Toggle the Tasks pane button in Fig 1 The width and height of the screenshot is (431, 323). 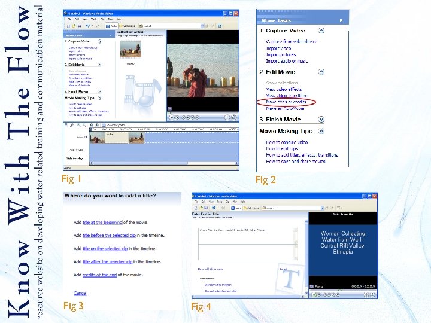(111, 26)
